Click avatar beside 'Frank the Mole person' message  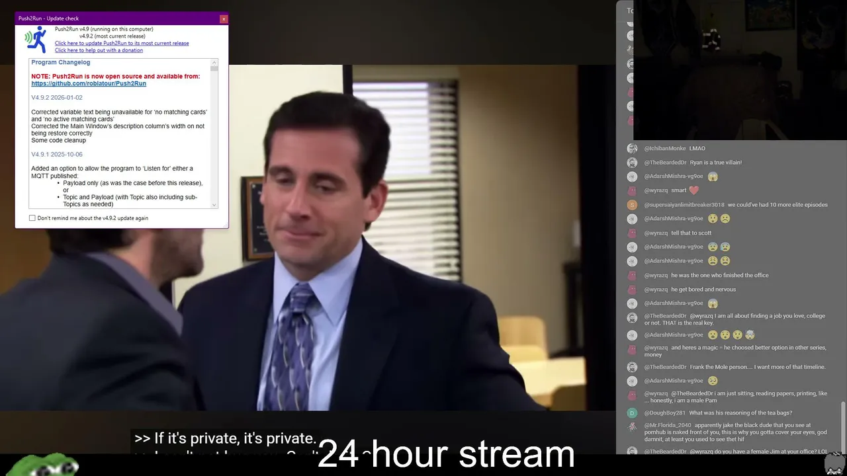[632, 367]
